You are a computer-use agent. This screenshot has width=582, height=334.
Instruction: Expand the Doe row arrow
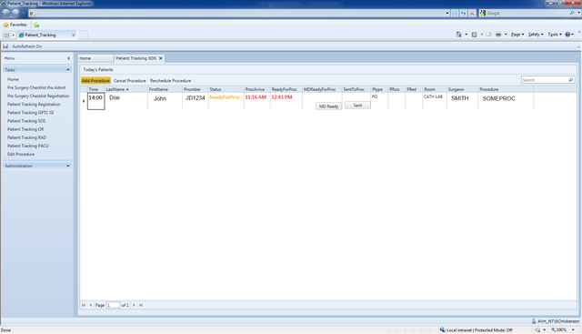coord(84,101)
